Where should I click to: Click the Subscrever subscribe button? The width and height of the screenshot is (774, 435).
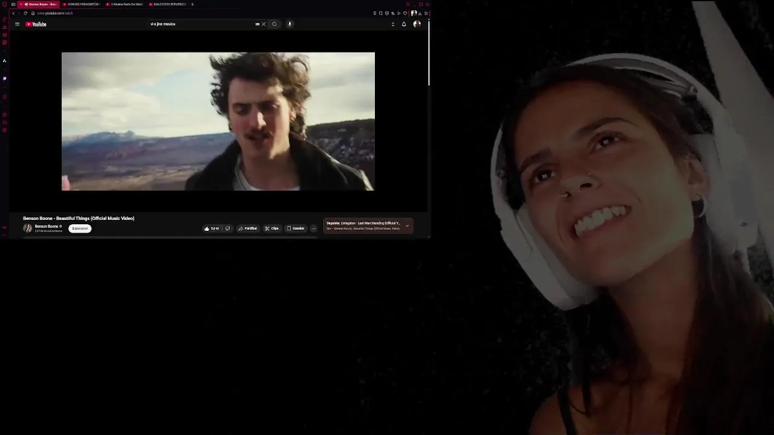pyautogui.click(x=80, y=228)
